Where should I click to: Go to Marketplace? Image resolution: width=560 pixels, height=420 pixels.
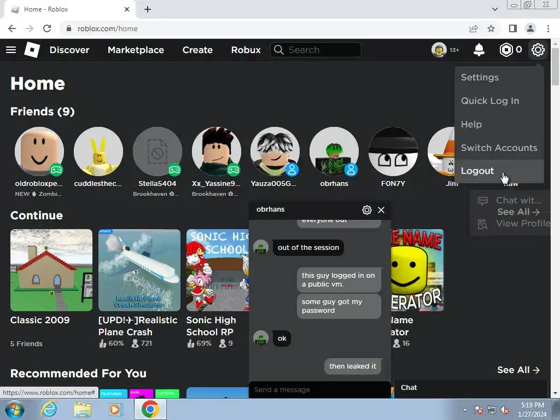(136, 50)
